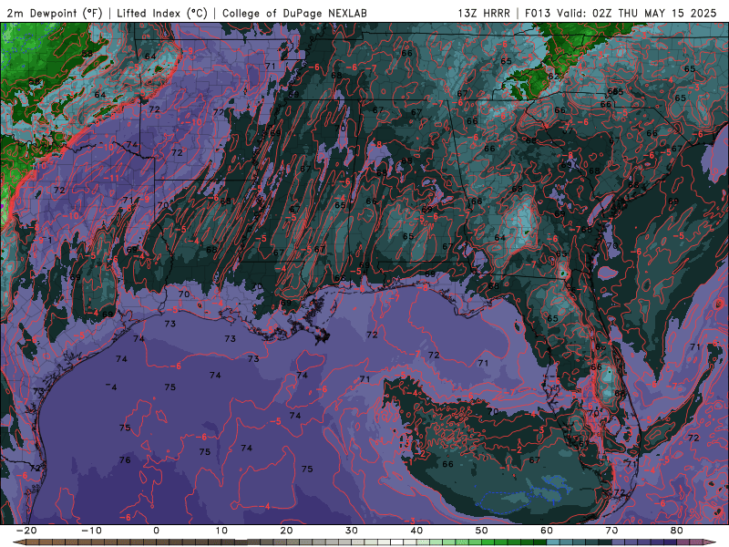Click the red -11 lifted index contour label
The image size is (729, 547).
[x=111, y=178]
